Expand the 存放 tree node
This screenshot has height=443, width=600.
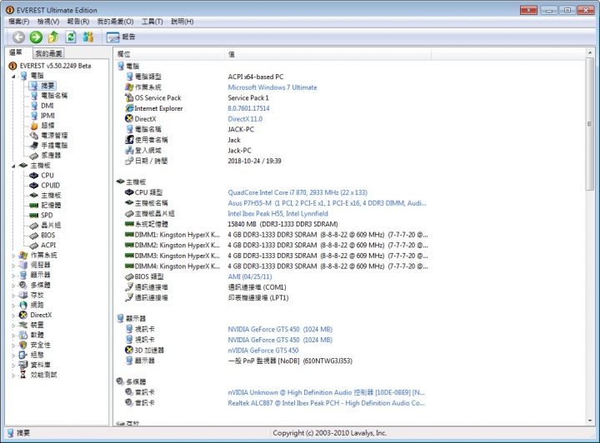13,295
